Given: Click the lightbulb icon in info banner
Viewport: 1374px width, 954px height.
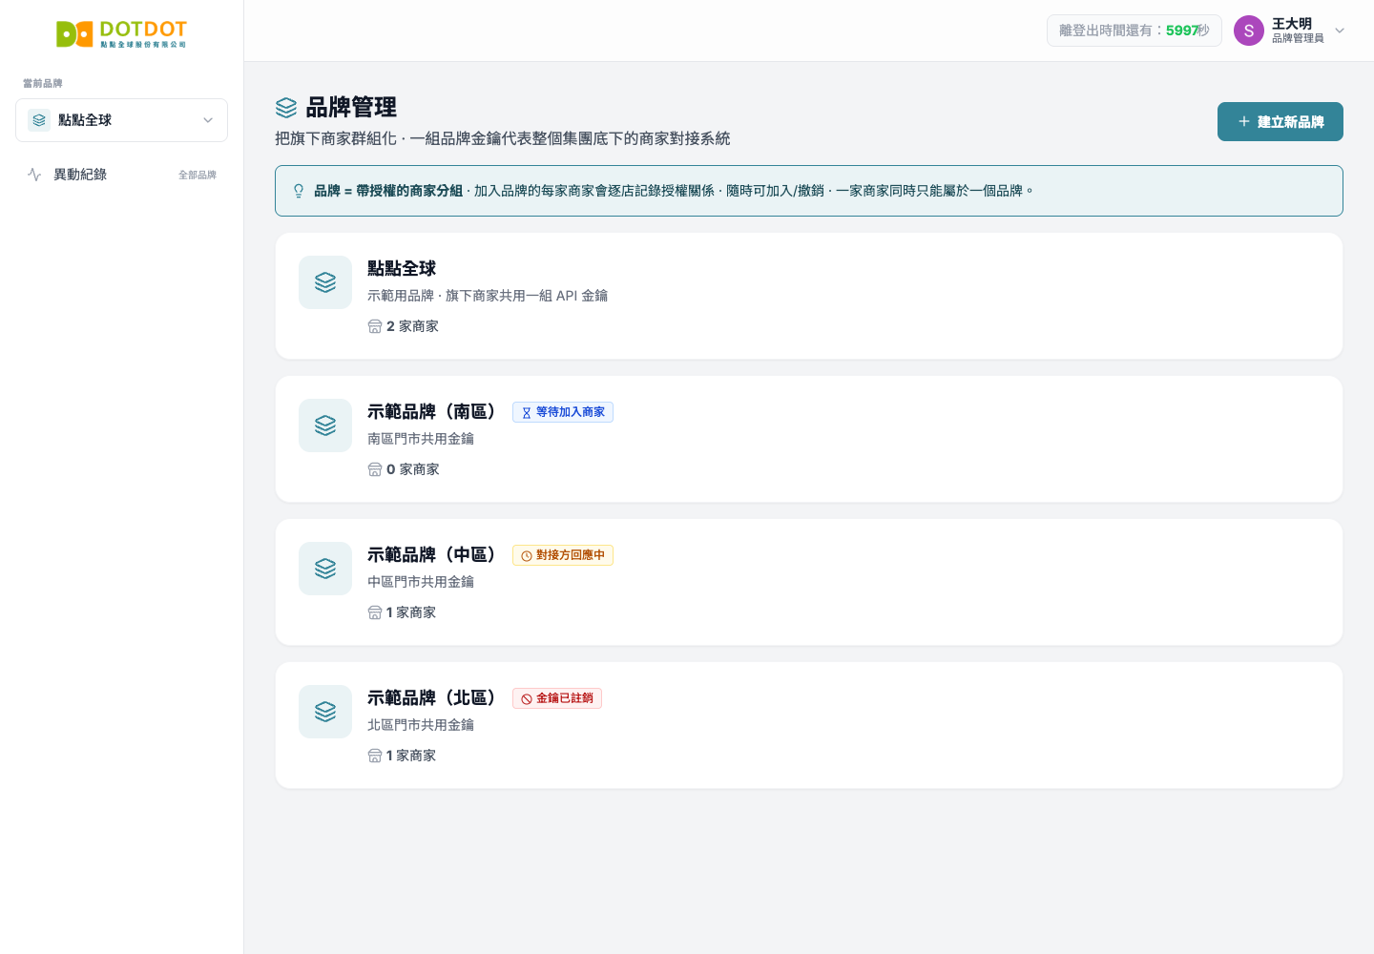Looking at the screenshot, I should 299,191.
